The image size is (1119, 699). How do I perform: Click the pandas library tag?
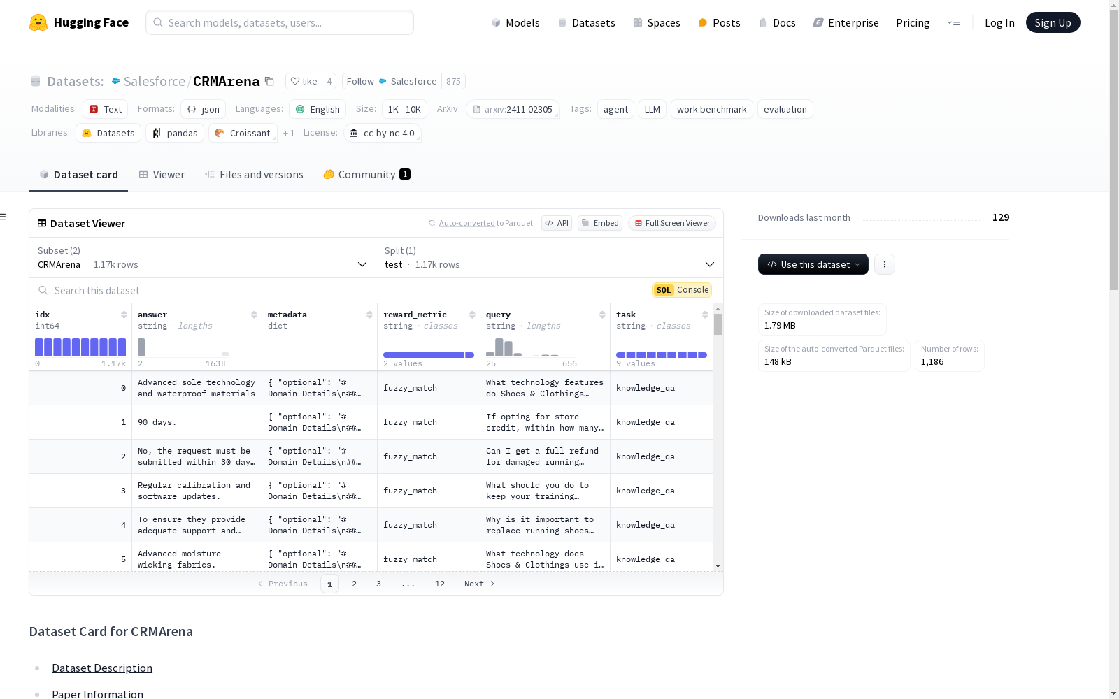click(175, 133)
